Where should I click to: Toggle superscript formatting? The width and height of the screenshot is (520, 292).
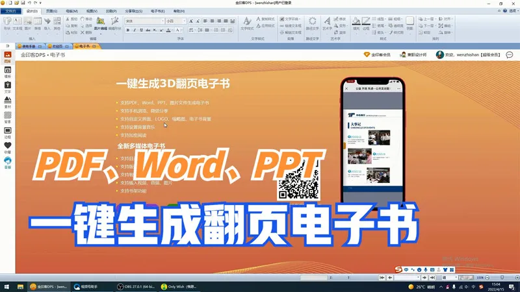pos(161,30)
